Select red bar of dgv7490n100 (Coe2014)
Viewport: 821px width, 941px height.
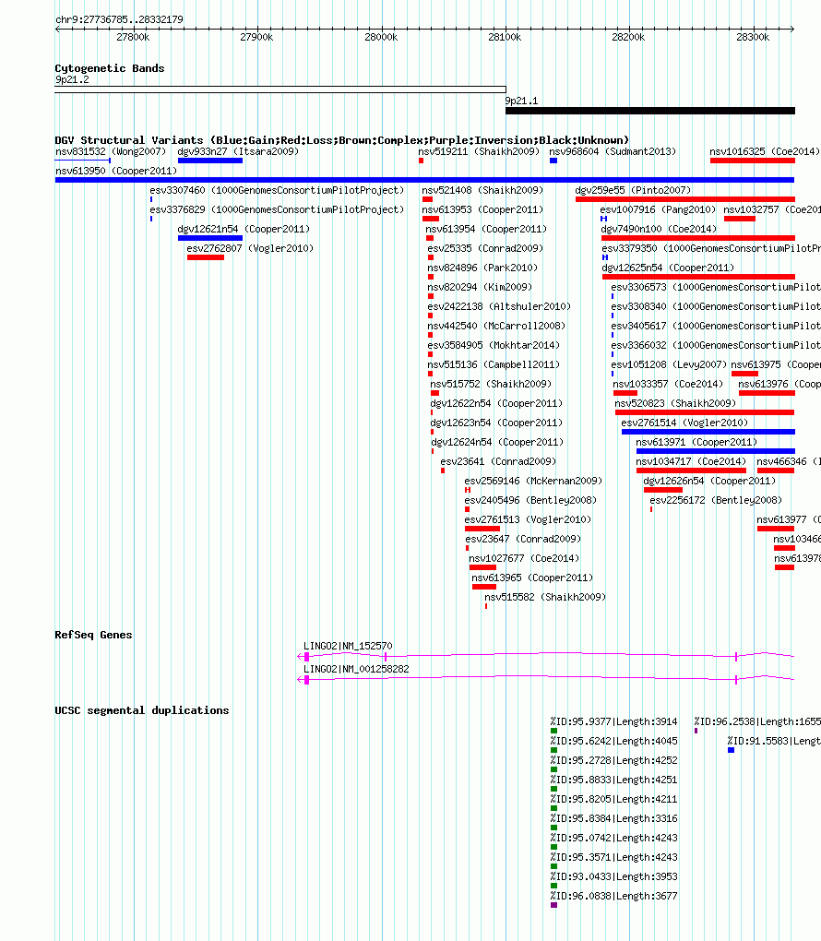coord(698,238)
